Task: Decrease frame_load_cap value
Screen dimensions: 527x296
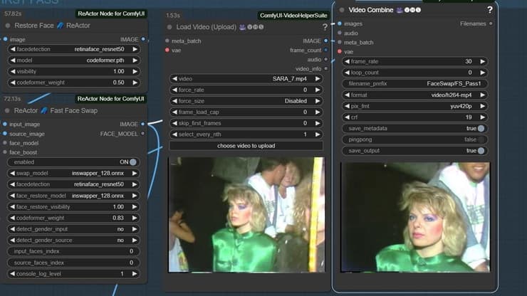Action: pyautogui.click(x=174, y=112)
